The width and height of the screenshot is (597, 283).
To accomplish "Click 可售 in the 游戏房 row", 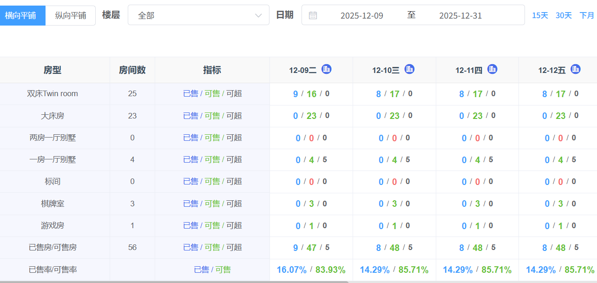I will (212, 225).
